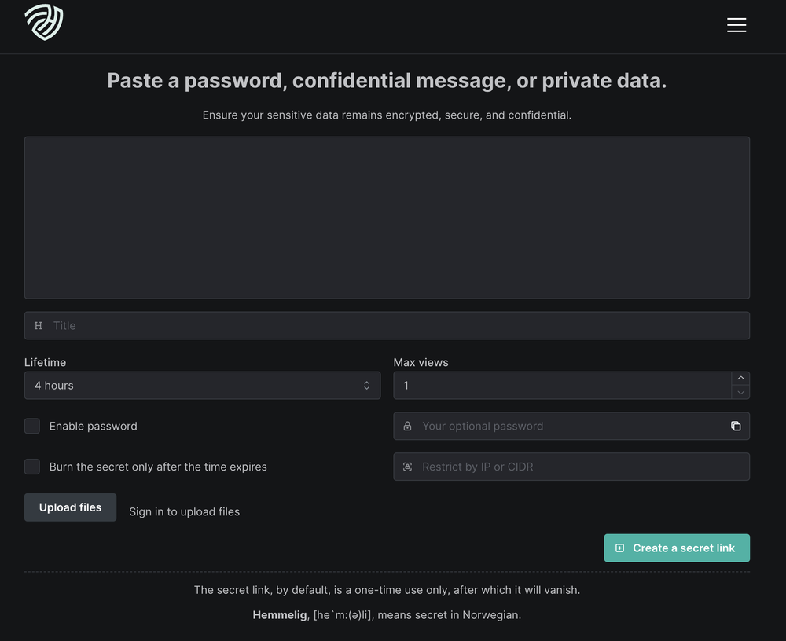Check burn the secret only after time expires

pos(32,466)
